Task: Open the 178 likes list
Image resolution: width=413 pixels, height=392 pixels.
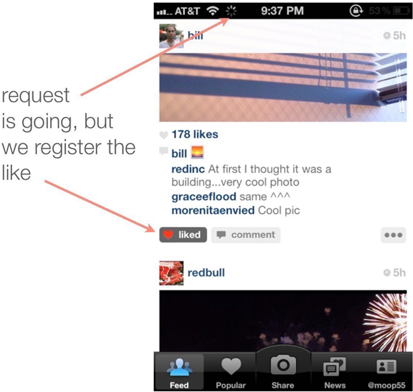Action: [x=195, y=134]
